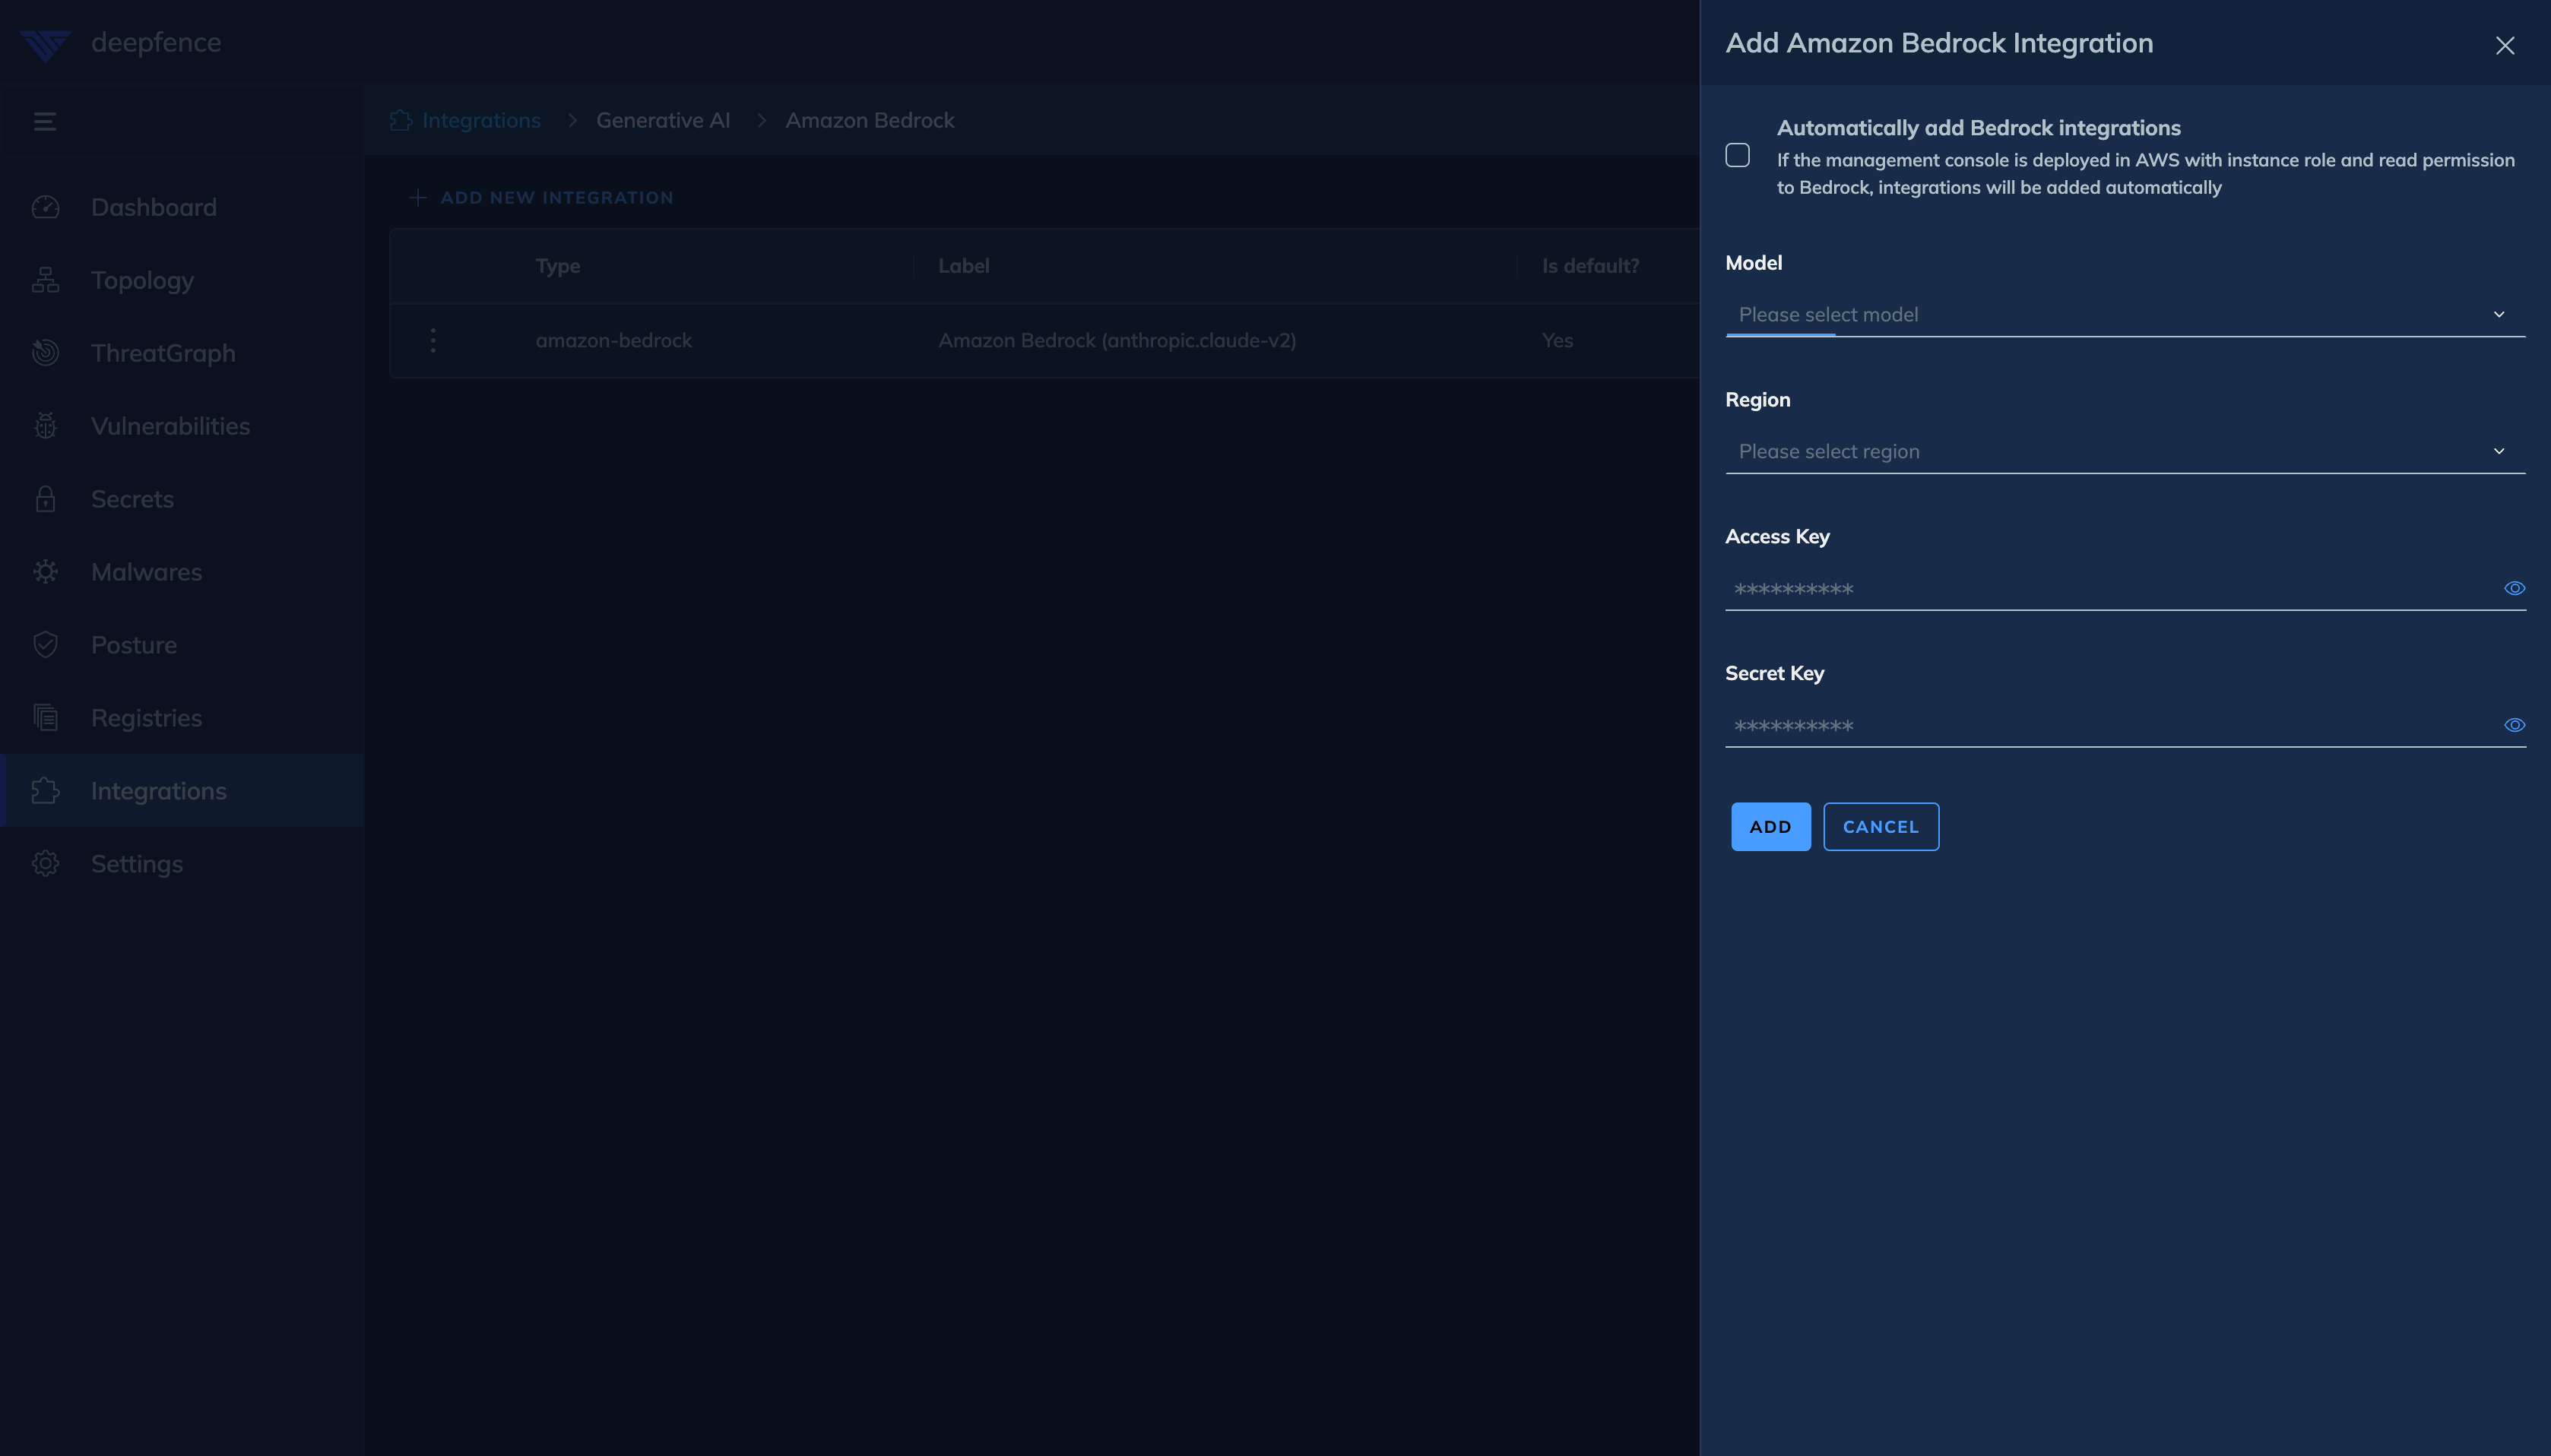Show Secret Key field contents
2551x1456 pixels.
click(x=2515, y=723)
